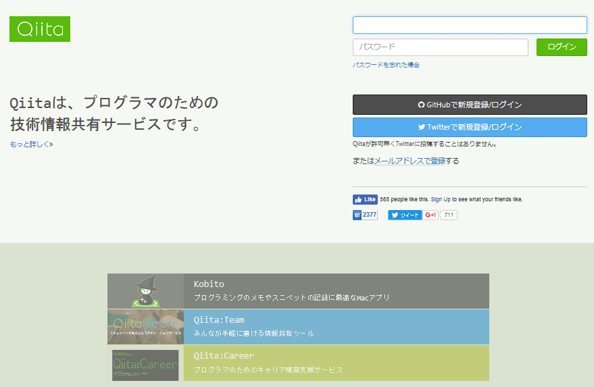Screen dimensions: 594x387
Task: Click the Hatena B! bookmark icon
Action: 357,215
